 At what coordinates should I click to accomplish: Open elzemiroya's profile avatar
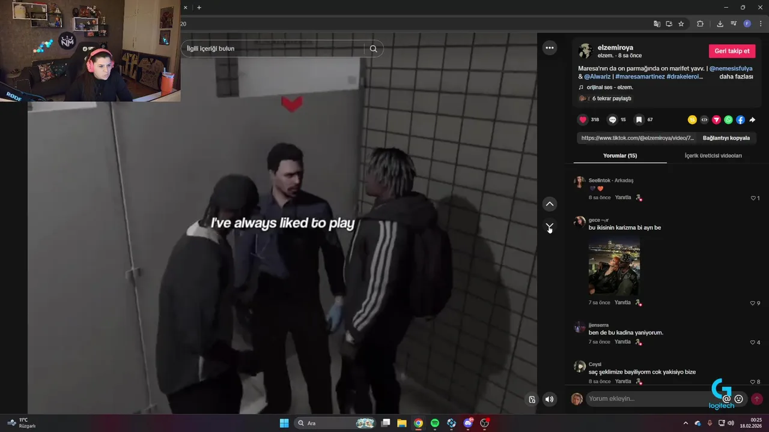coord(585,51)
